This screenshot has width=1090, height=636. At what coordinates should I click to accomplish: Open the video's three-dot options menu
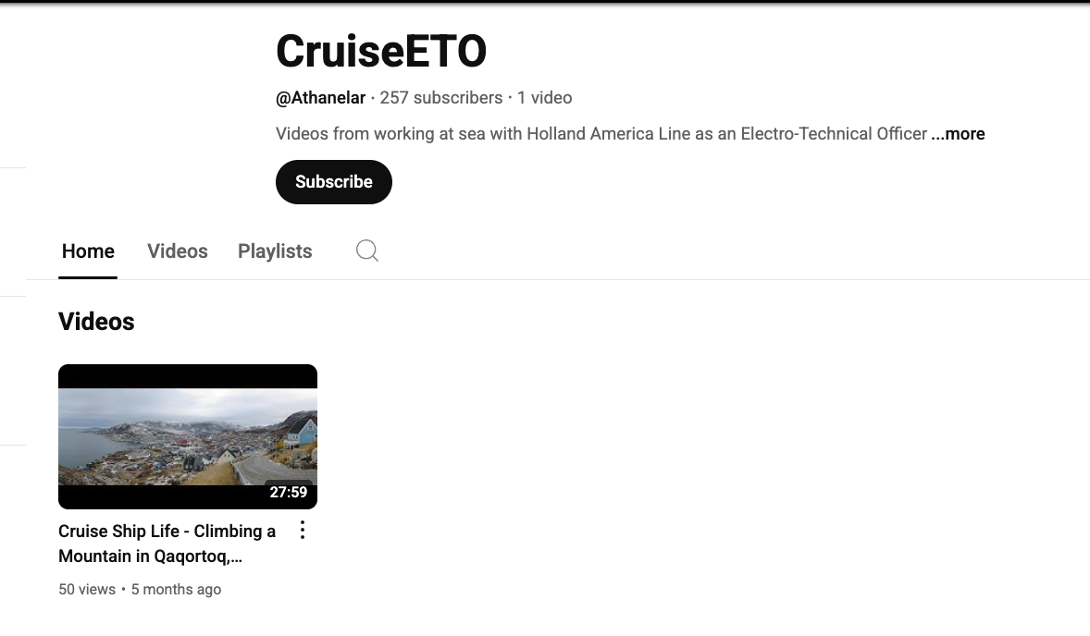coord(303,531)
